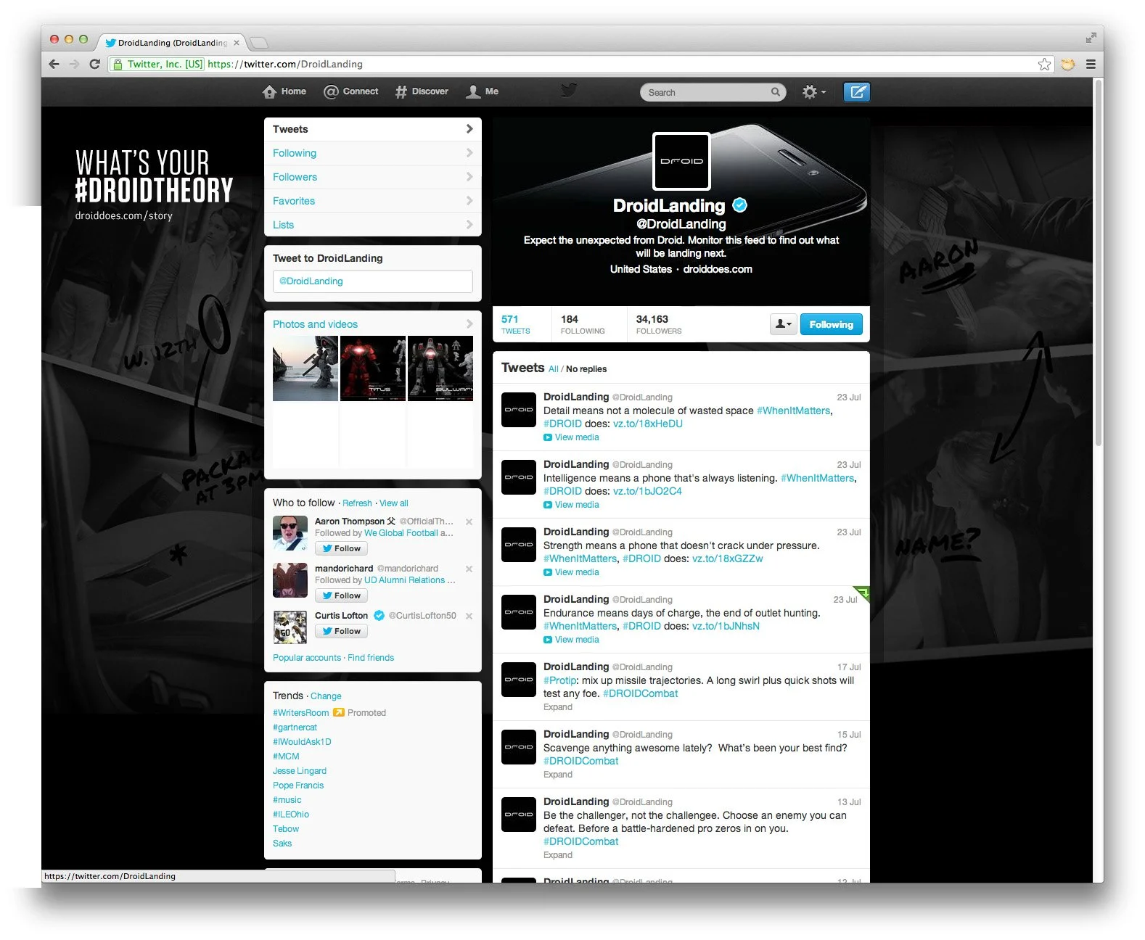Viewport: 1145px width, 940px height.
Task: Open the Following sidebar item
Action: 373,153
